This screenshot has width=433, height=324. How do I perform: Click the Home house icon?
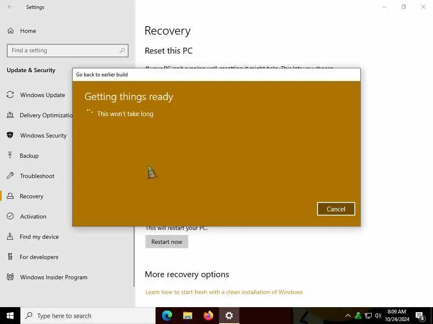11,30
